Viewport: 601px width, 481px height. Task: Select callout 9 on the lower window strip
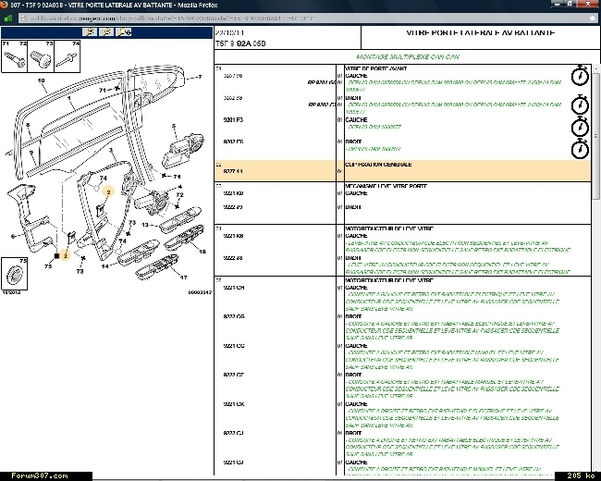pyautogui.click(x=31, y=153)
